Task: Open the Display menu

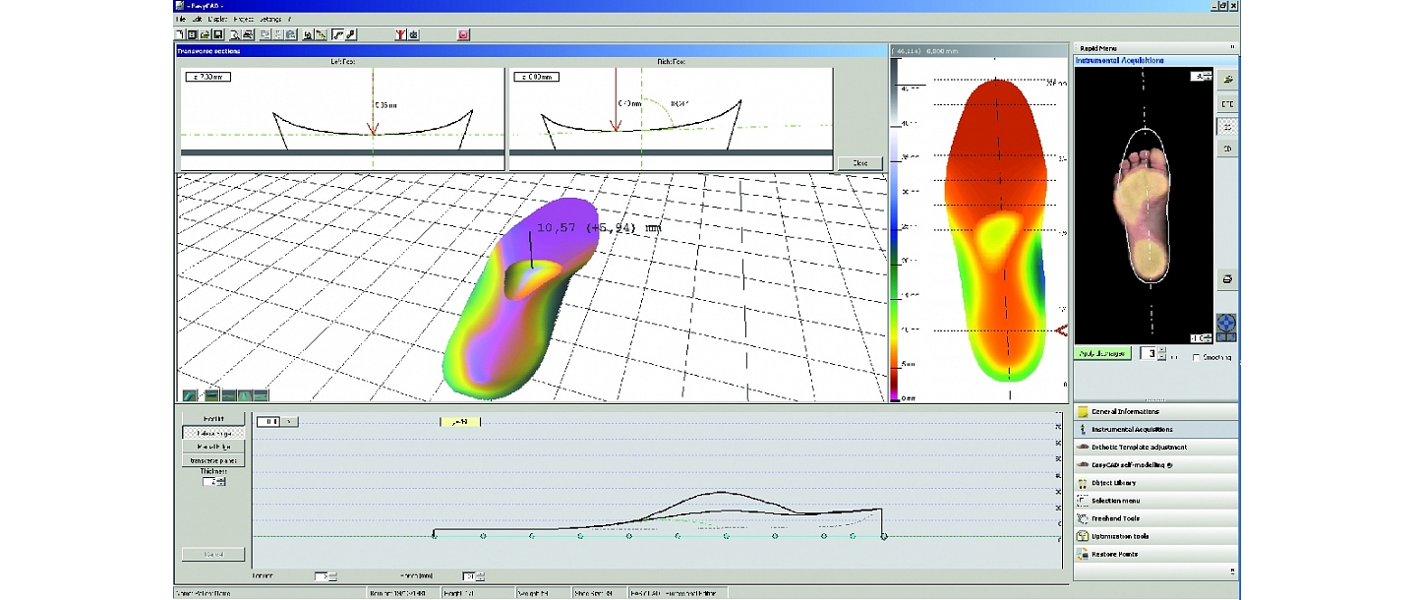Action: tap(215, 20)
